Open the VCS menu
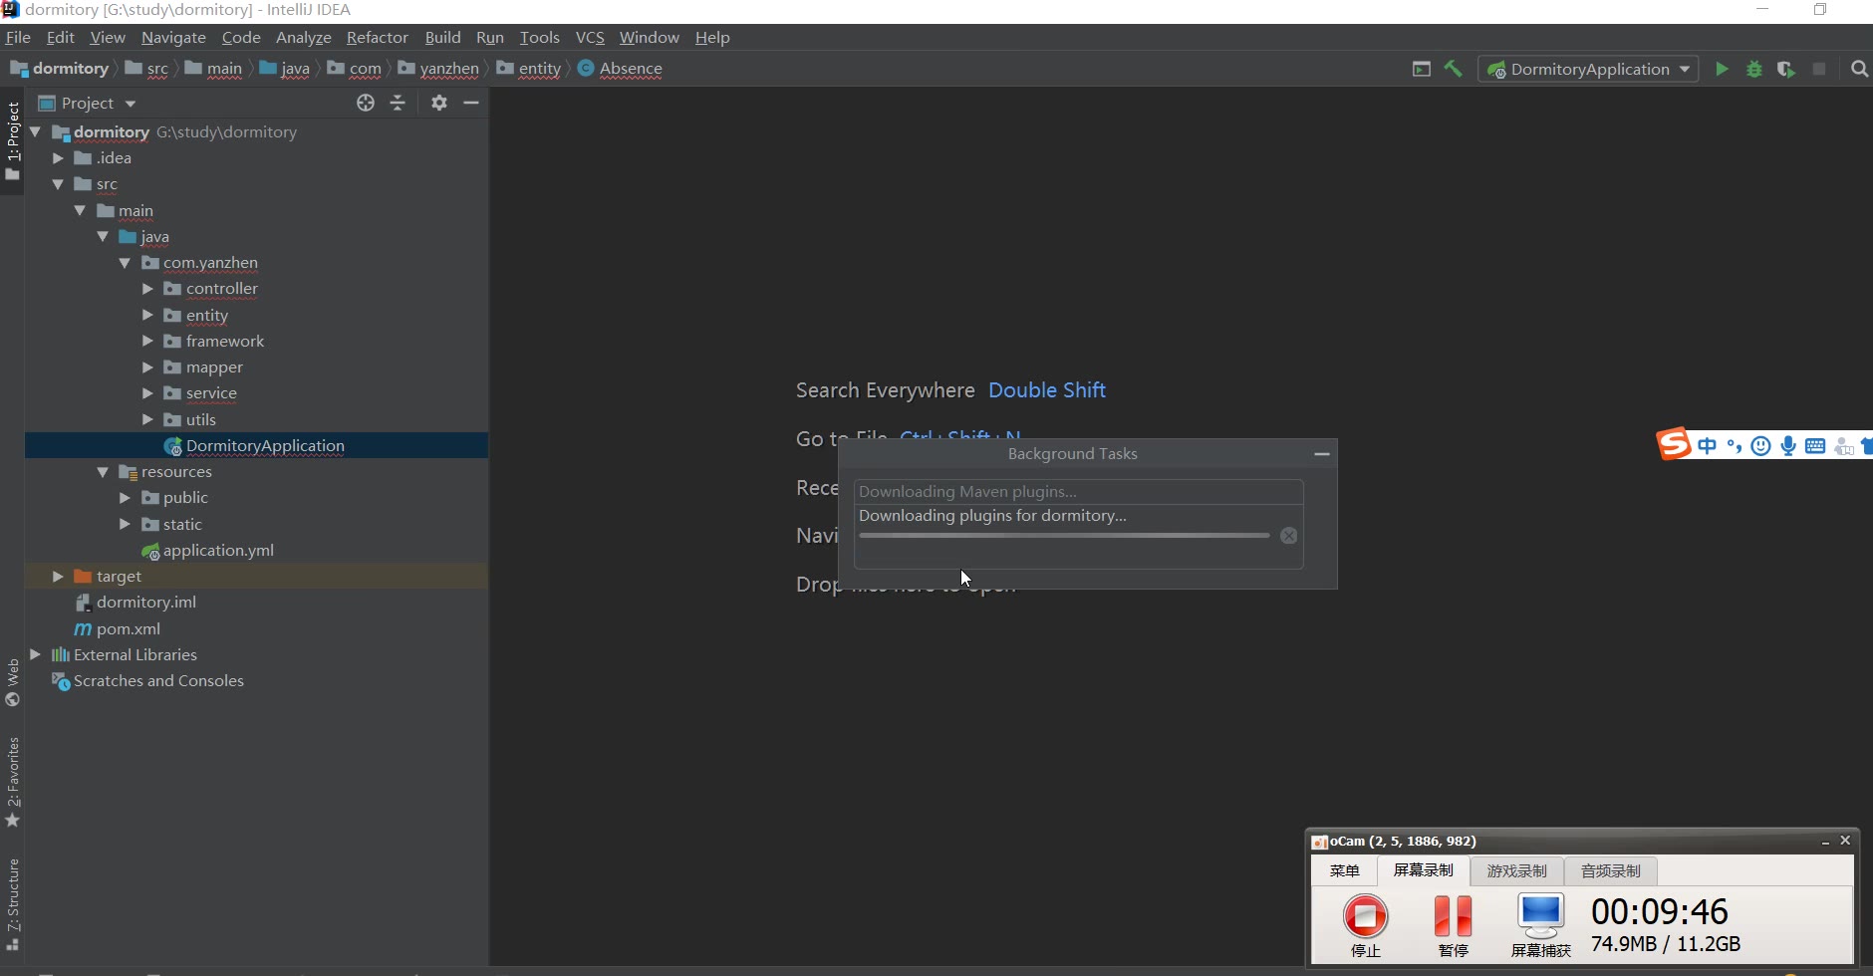This screenshot has height=976, width=1873. tap(590, 37)
